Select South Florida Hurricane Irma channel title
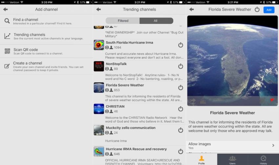Viewport: 279px width, 165px height. [129, 43]
